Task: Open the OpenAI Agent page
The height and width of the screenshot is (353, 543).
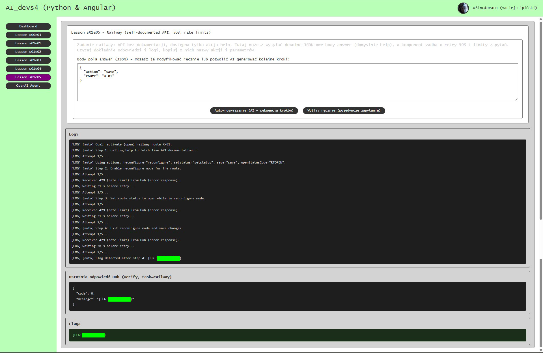Action: (x=28, y=86)
